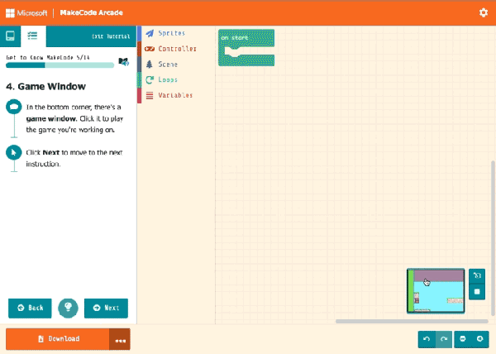The image size is (496, 354).
Task: Zoom out the workspace
Action: click(463, 339)
